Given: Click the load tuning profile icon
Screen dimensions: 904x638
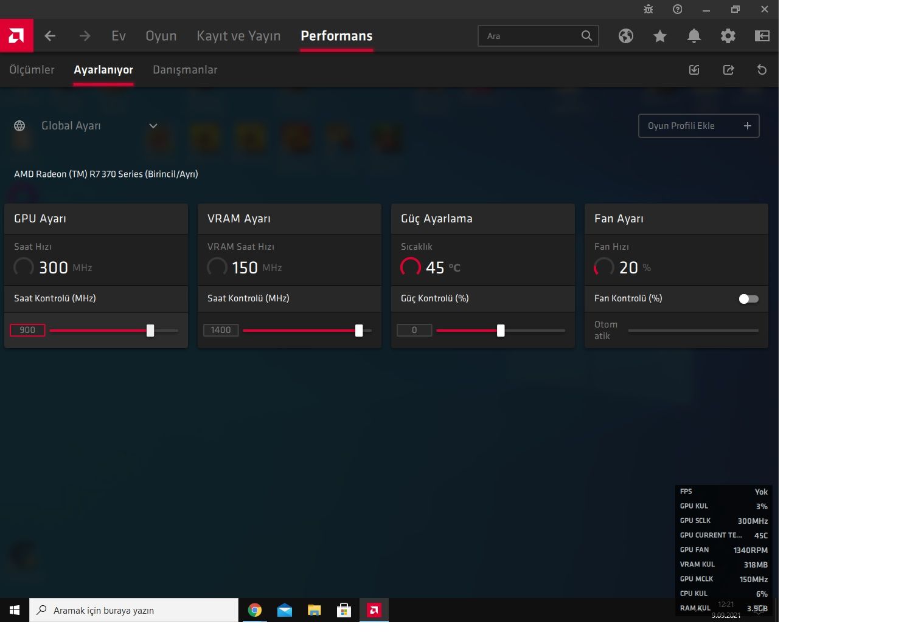Looking at the screenshot, I should click(x=694, y=70).
